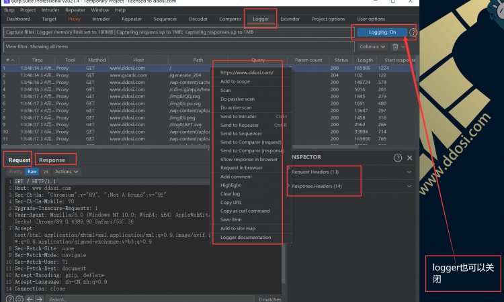Open the Inspector help icon
Viewport: 504px width, 302px height.
point(398,158)
